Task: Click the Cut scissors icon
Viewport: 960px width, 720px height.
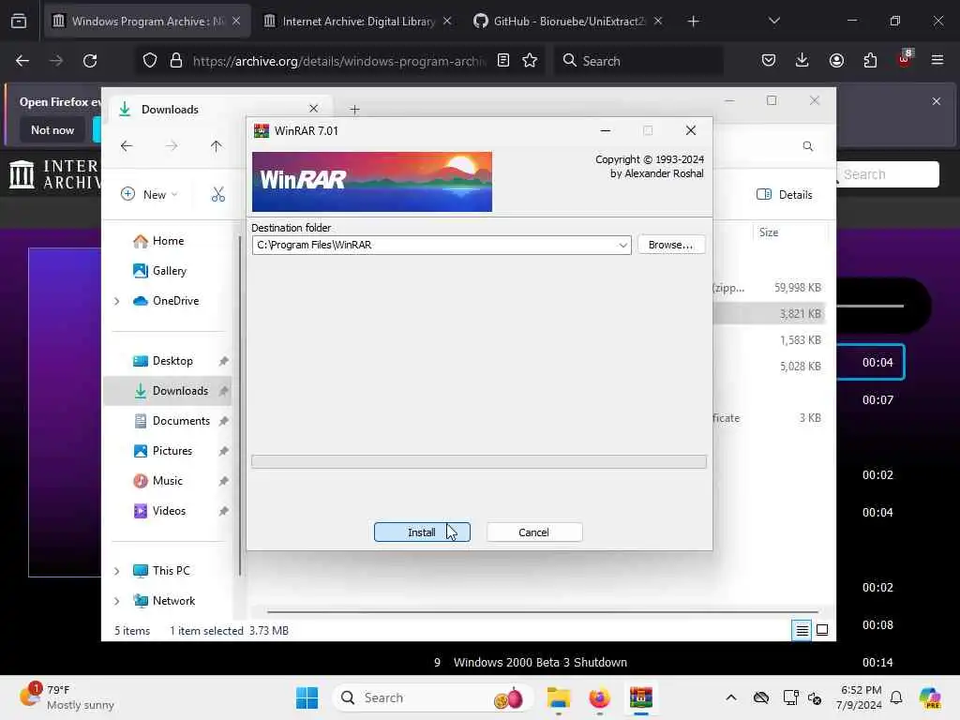Action: 217,195
